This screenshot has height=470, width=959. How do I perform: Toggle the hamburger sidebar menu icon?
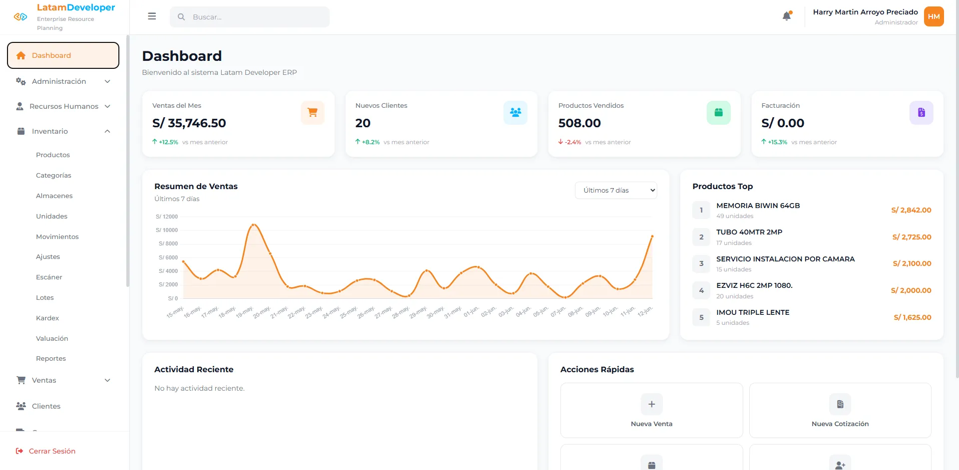click(x=152, y=16)
